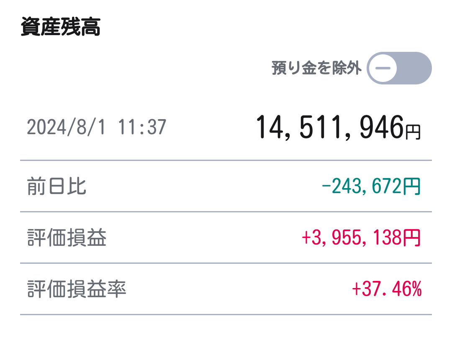The image size is (452, 339).
Task: Select the 評価損益 row label
Action: (67, 237)
